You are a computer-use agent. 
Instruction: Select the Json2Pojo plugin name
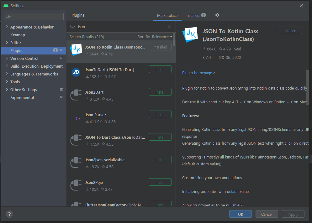94,182
